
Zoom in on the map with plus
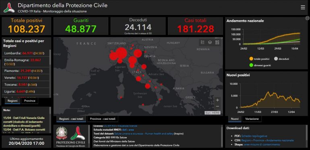[x=217, y=100]
